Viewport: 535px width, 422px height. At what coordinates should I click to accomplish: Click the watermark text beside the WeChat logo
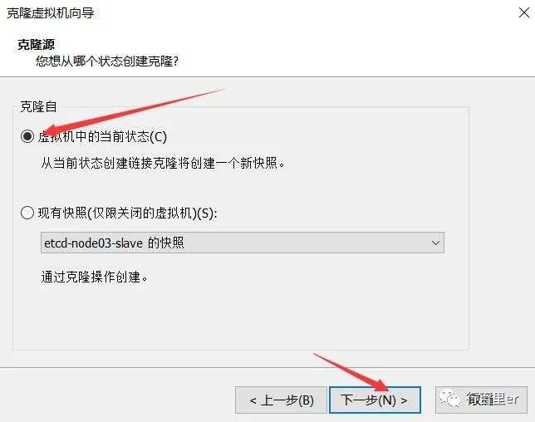pyautogui.click(x=492, y=399)
